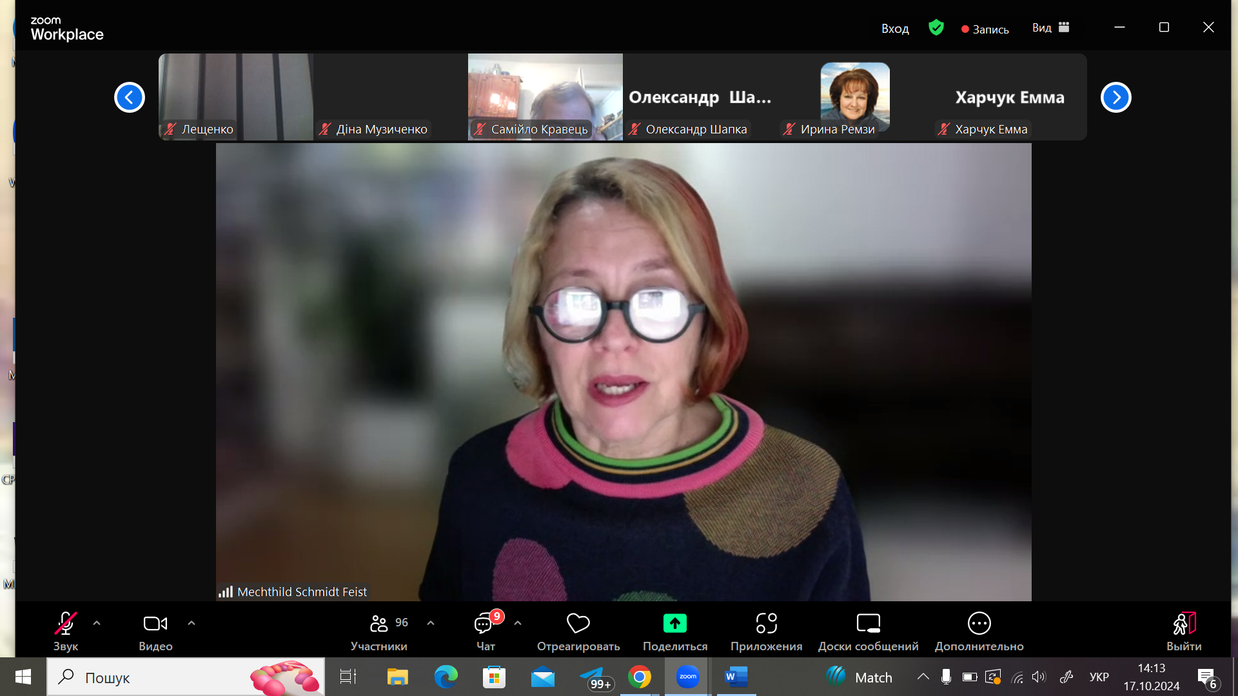Expand video options arrow beside Видео

coord(192,623)
